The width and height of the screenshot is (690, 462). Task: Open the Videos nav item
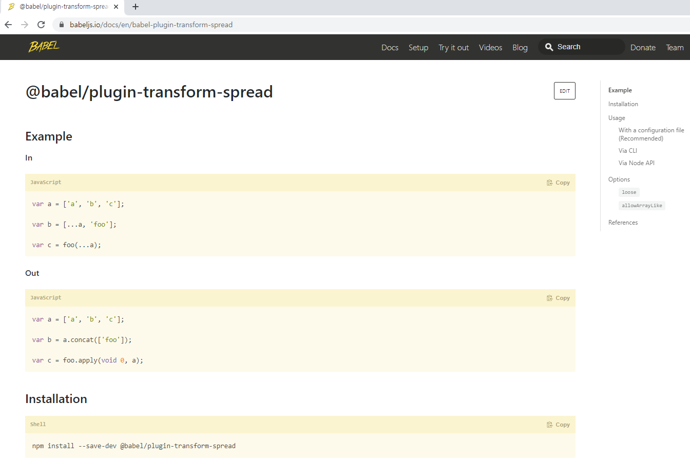click(x=491, y=47)
